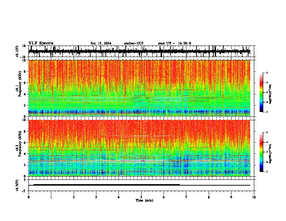286x221 pixels.
Task: Click time axis tick label "7"
Action: pos(186,197)
